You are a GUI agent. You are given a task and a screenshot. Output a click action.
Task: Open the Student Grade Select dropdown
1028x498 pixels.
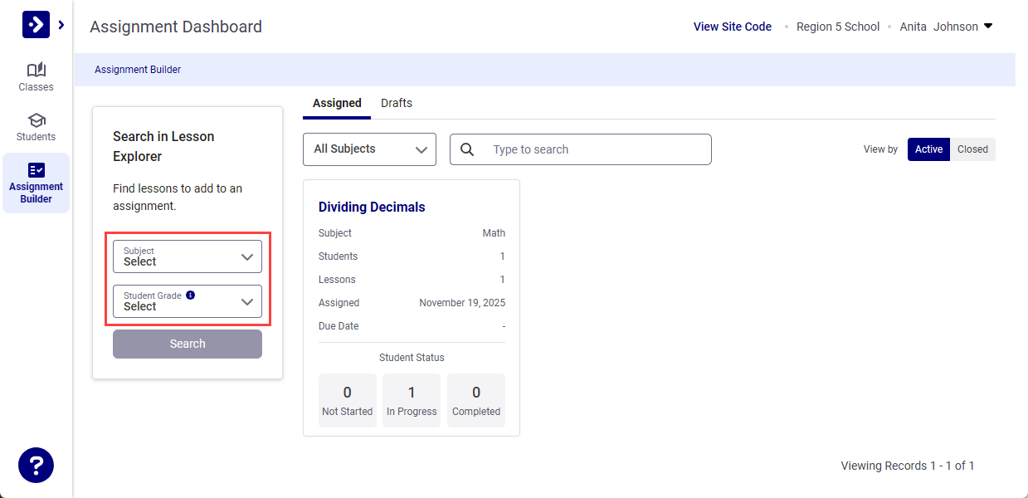[x=188, y=301]
